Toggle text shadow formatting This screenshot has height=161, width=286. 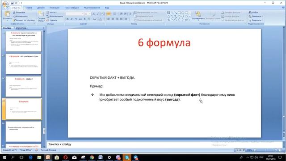[x=84, y=19]
